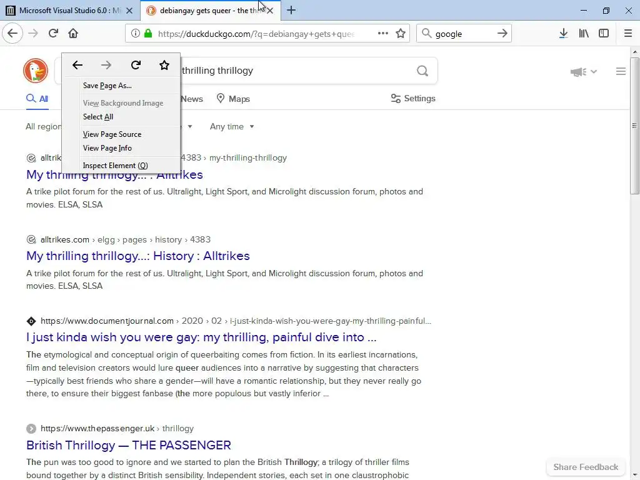Screen dimensions: 640x480
Task: Open DuckDuckGo side menu hamburger icon
Action: 621,71
